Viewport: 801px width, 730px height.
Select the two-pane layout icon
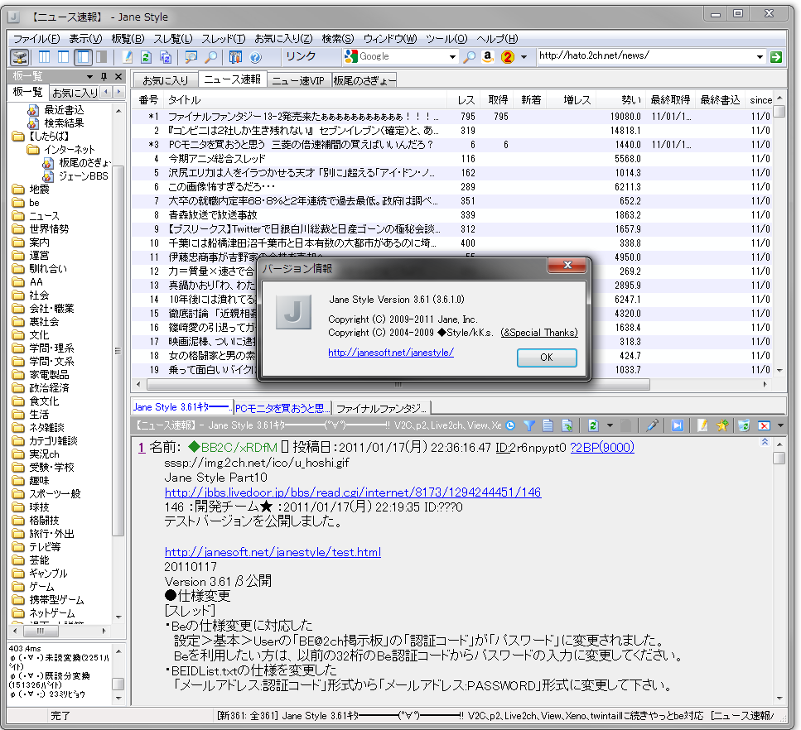coord(63,57)
